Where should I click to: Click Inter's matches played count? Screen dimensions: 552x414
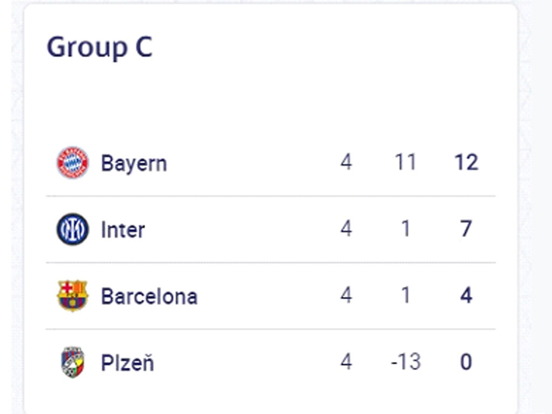pos(346,229)
